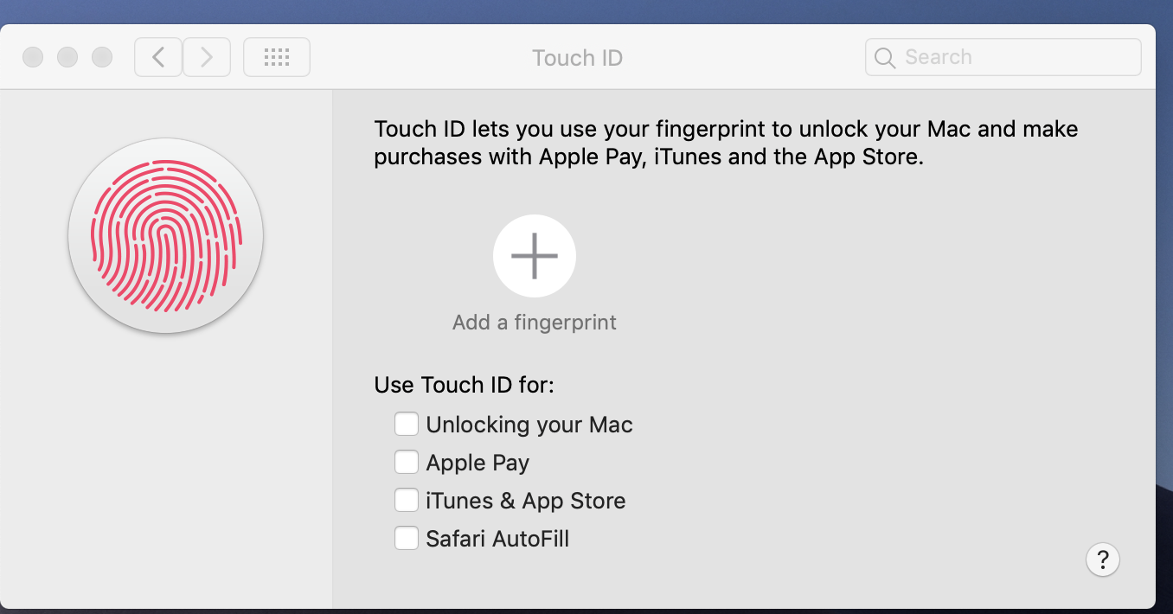Click the red fingerprint Touch ID icon
Viewport: 1173px width, 614px height.
pos(165,236)
